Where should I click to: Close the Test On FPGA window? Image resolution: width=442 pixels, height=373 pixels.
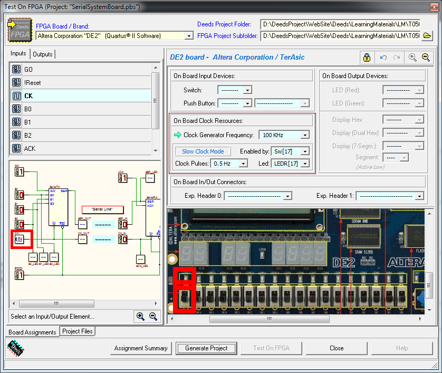point(434,7)
